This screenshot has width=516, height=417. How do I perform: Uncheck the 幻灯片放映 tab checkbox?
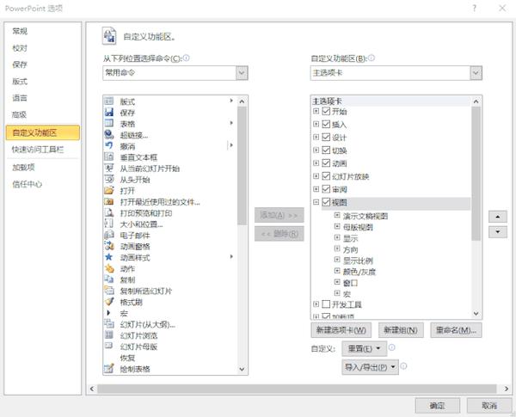coord(326,176)
